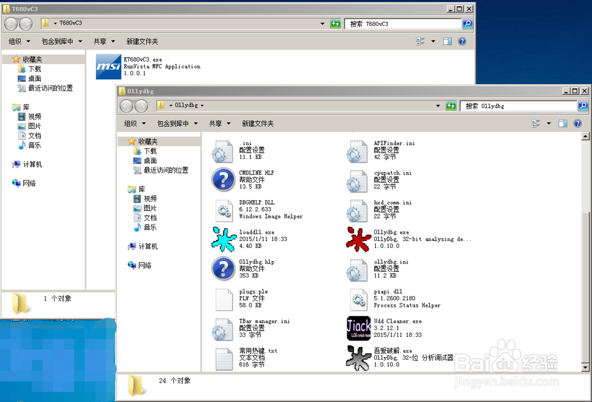Open 组织 menu in Ollydbg window
The width and height of the screenshot is (592, 402).
click(x=135, y=123)
